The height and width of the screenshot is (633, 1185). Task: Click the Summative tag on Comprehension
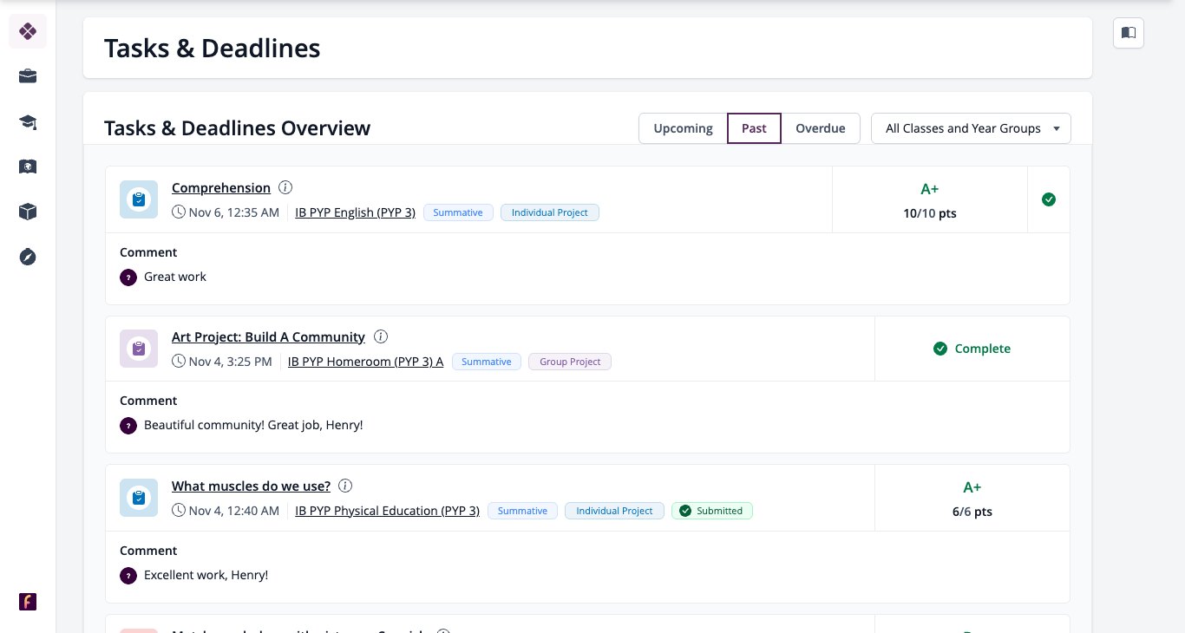pyautogui.click(x=458, y=212)
